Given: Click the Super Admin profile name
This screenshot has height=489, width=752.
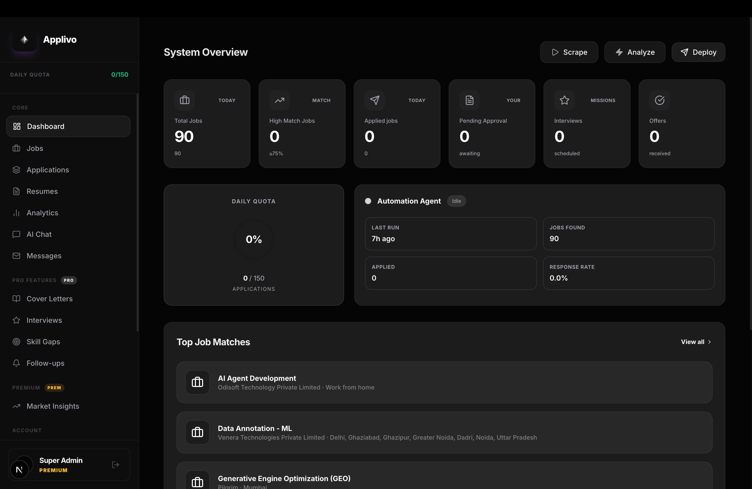Looking at the screenshot, I should click(61, 460).
